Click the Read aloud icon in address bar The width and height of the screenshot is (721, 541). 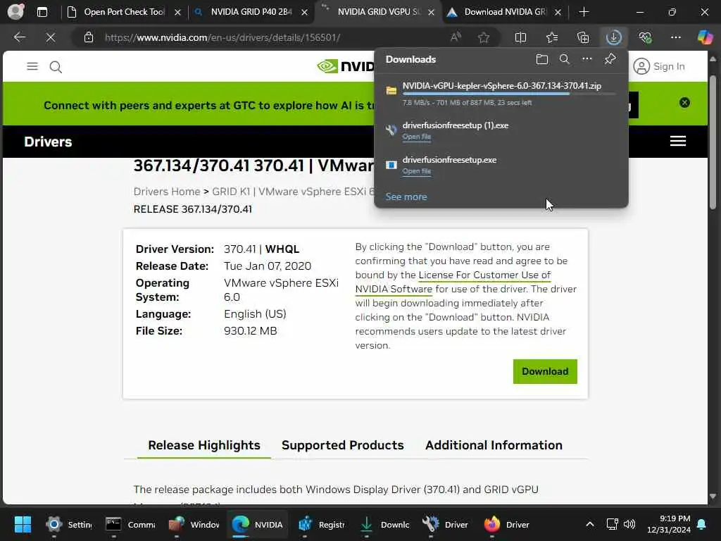(x=456, y=37)
